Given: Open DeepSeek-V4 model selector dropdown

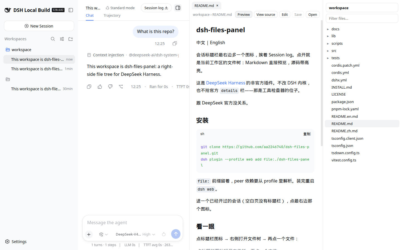Looking at the screenshot, I should (135, 234).
